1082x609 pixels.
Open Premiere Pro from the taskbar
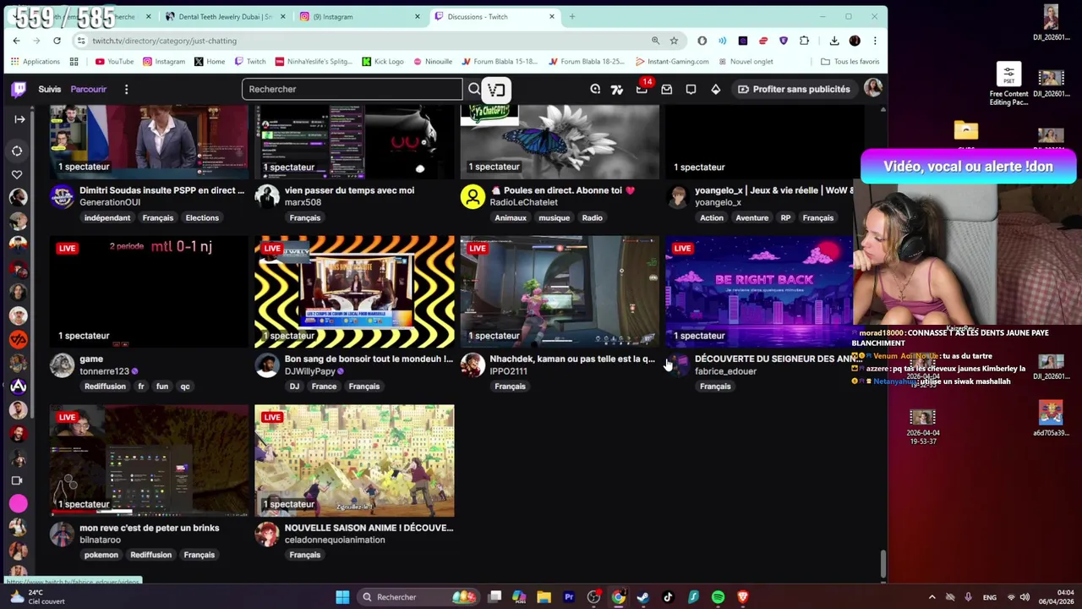click(569, 597)
